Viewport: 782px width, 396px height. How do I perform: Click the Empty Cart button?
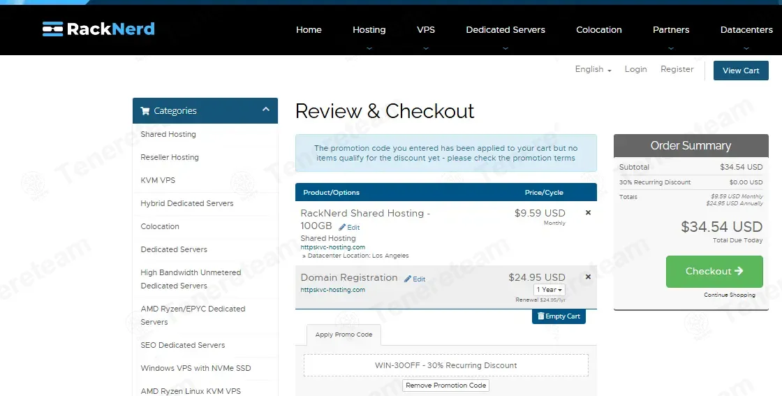coord(559,316)
